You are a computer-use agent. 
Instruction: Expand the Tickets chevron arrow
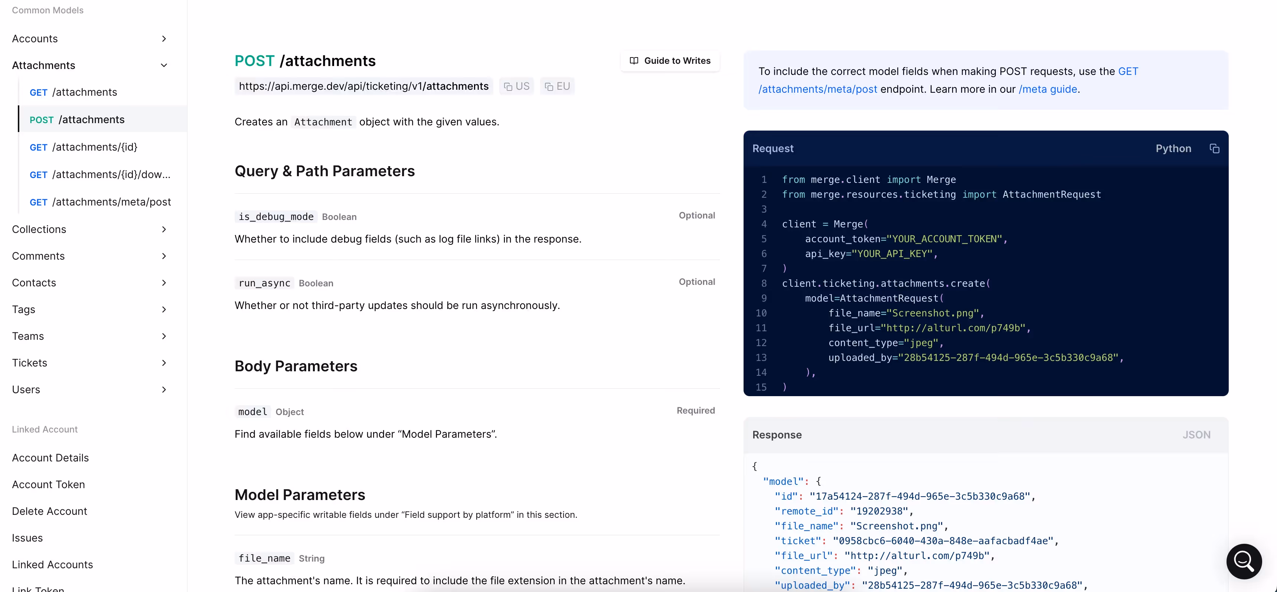click(164, 363)
